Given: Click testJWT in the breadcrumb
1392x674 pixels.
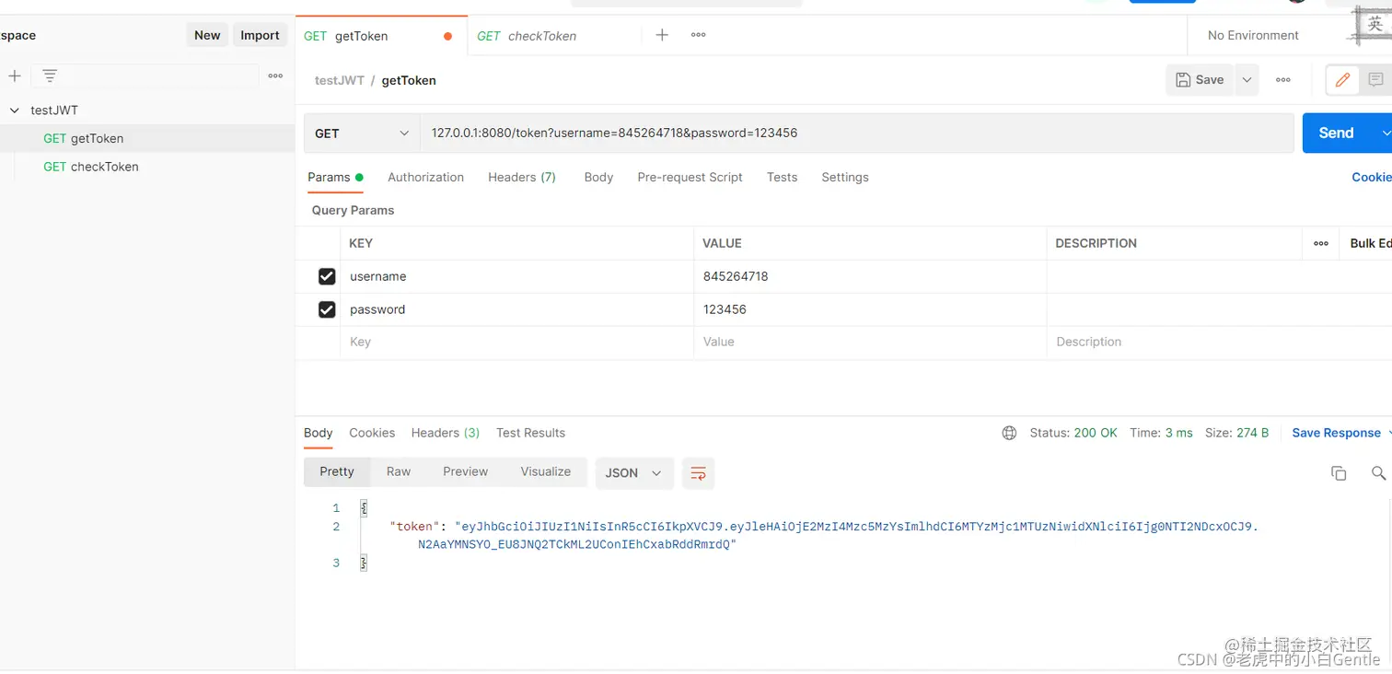Looking at the screenshot, I should (x=340, y=80).
